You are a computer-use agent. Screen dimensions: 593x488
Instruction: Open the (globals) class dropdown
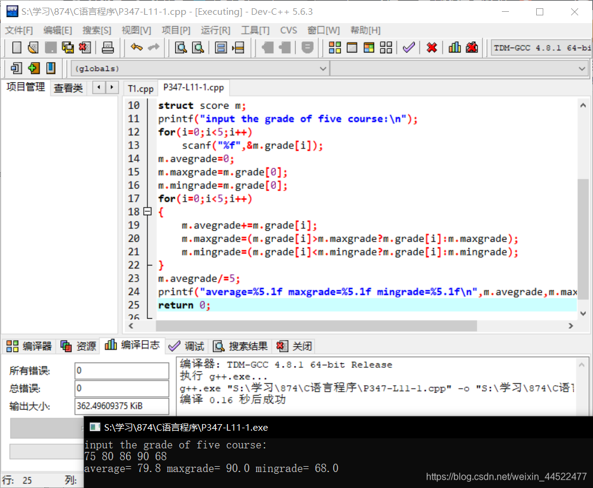point(199,69)
